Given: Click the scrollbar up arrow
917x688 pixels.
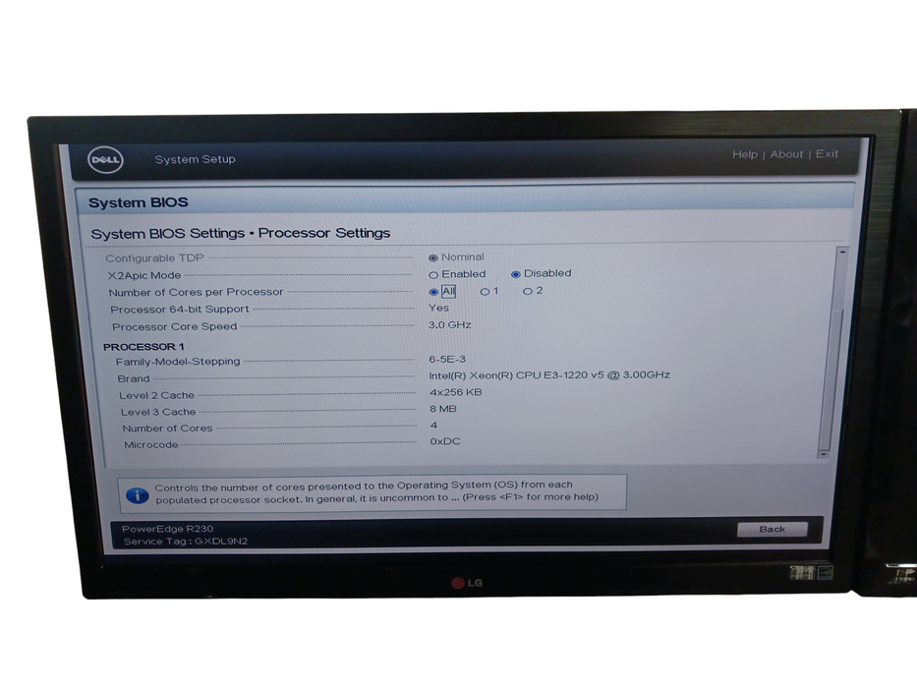Looking at the screenshot, I should (841, 253).
